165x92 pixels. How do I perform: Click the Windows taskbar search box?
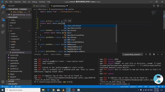point(23,90)
